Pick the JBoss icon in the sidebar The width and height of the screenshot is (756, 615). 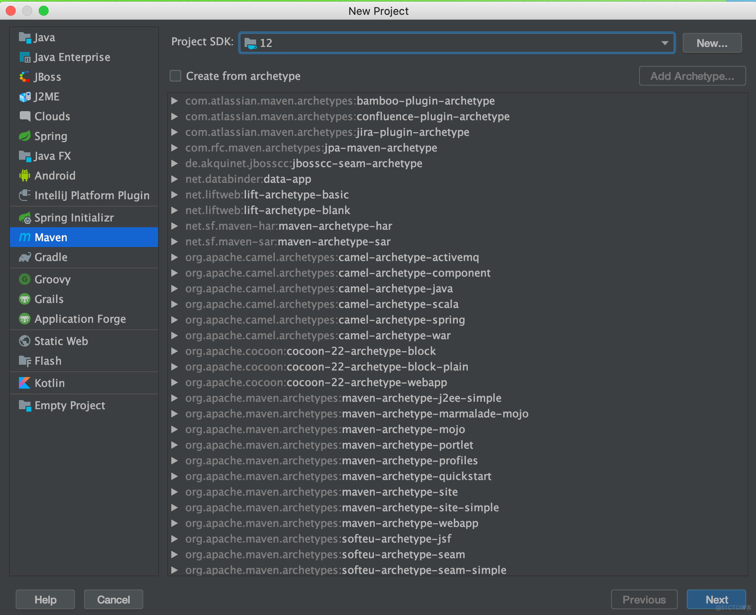[x=25, y=77]
